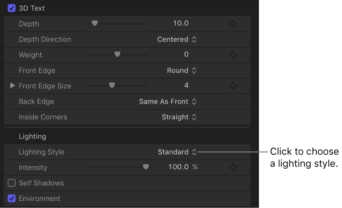The image size is (342, 208).
Task: Open the Inside Corners pop-up menu
Action: pos(179,117)
